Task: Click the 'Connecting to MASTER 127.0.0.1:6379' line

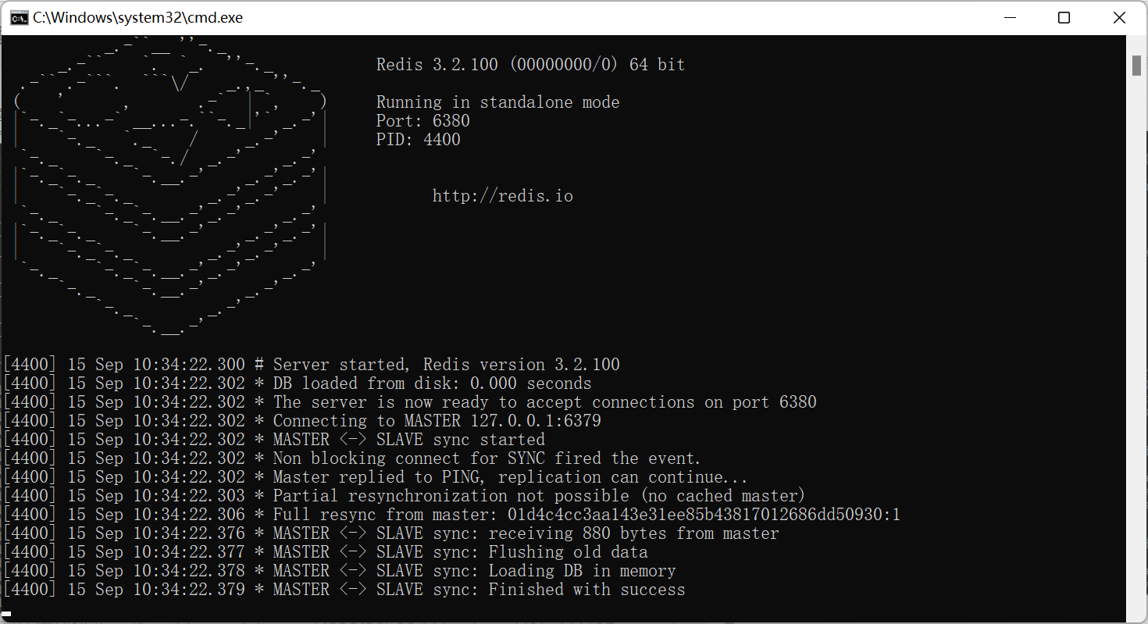Action: (302, 421)
